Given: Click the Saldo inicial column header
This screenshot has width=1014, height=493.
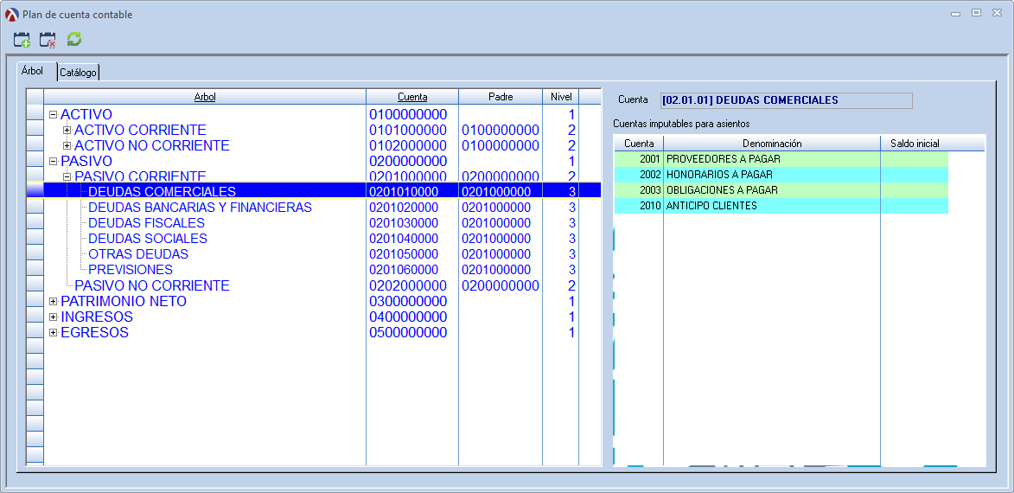Looking at the screenshot, I should coord(915,143).
